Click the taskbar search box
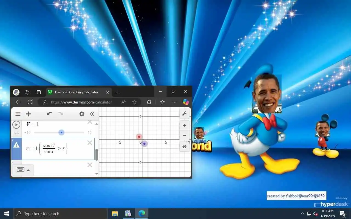Image resolution: width=351 pixels, height=219 pixels. pos(60,214)
